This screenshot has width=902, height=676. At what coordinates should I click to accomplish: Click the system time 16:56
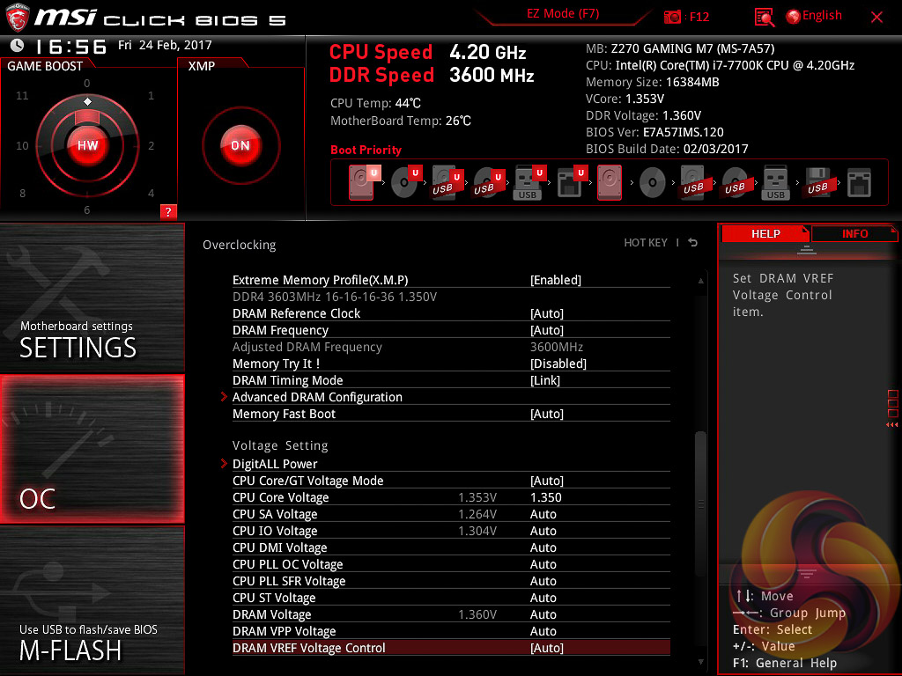coord(71,46)
